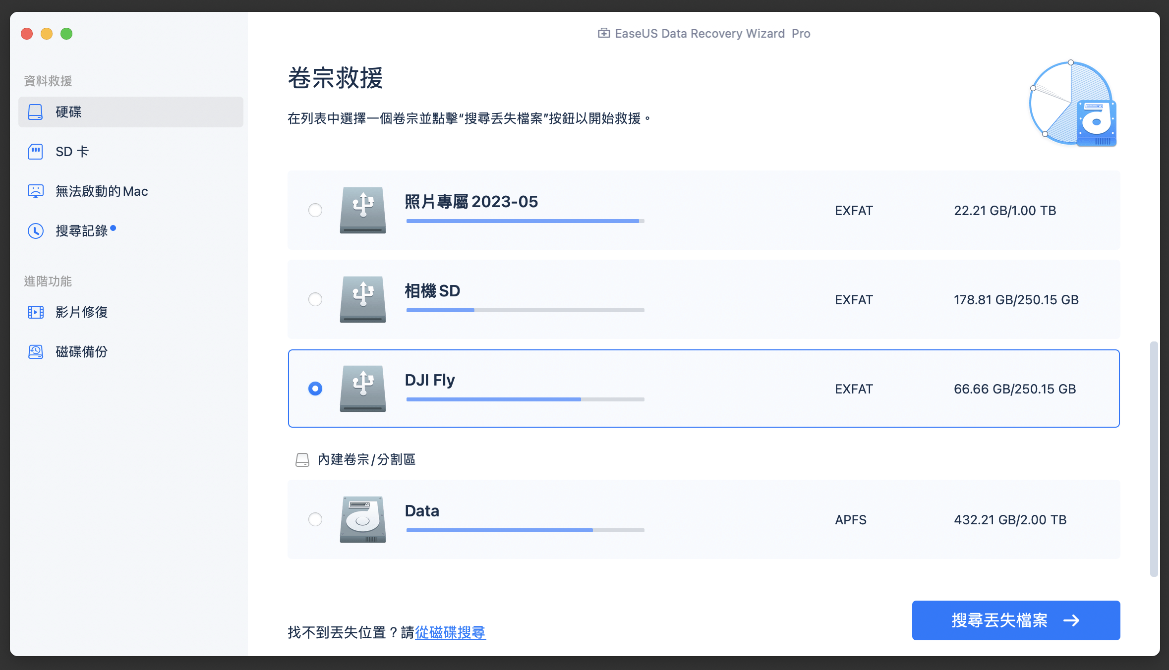Click the Data volume usage bar
This screenshot has width=1169, height=670.
coord(525,530)
